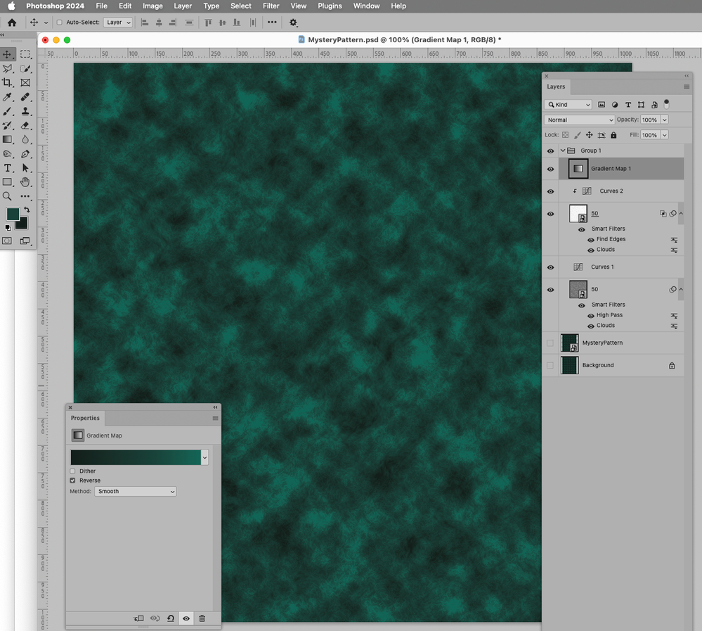Viewport: 702px width, 631px height.
Task: Select the Type tool
Action: point(8,168)
